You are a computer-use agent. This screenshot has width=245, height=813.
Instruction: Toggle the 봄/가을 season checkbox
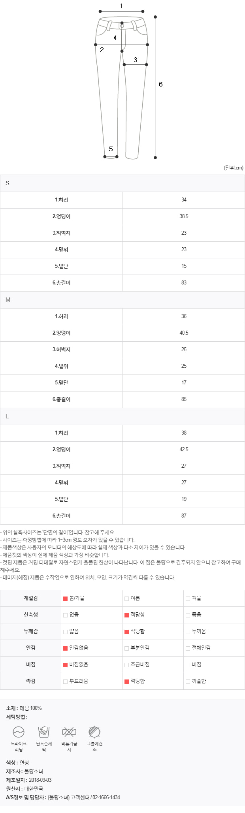pos(66,598)
